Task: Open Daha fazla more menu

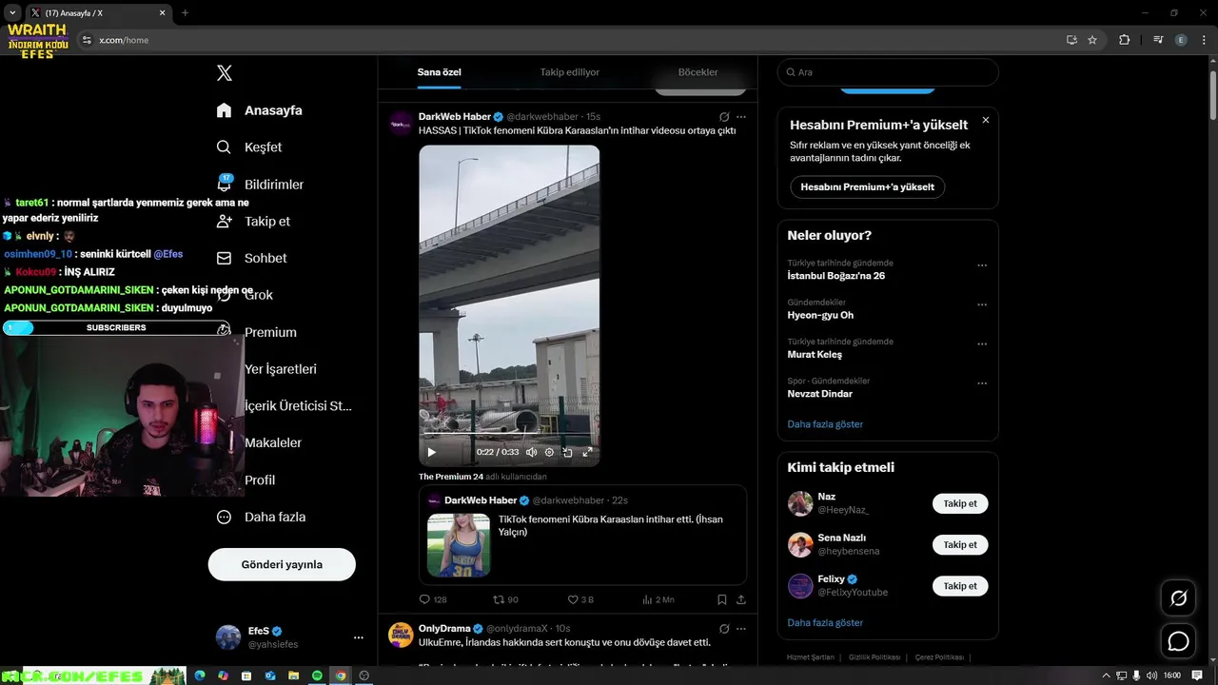Action: 261,517
